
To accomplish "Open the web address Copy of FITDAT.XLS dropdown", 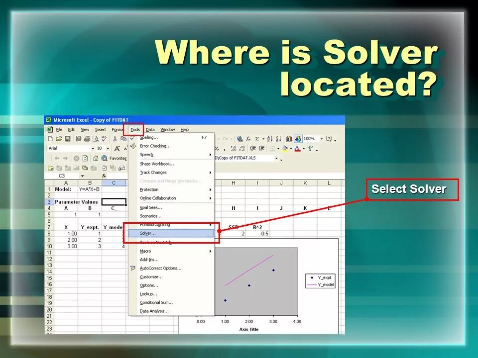I will [276, 158].
